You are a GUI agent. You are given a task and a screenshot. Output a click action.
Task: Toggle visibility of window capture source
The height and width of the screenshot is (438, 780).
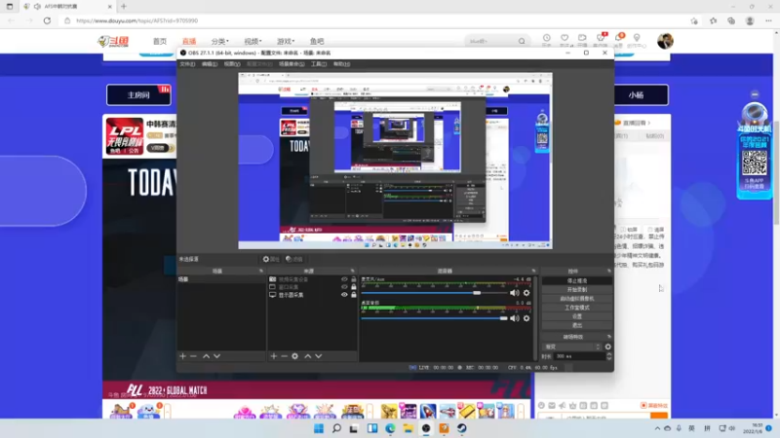(x=344, y=287)
